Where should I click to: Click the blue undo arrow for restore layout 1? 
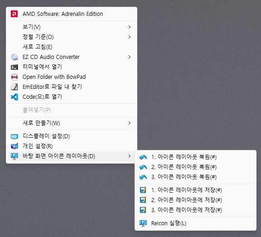(x=143, y=157)
